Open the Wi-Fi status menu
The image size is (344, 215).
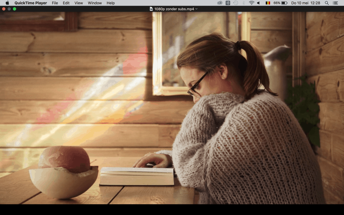coord(251,3)
